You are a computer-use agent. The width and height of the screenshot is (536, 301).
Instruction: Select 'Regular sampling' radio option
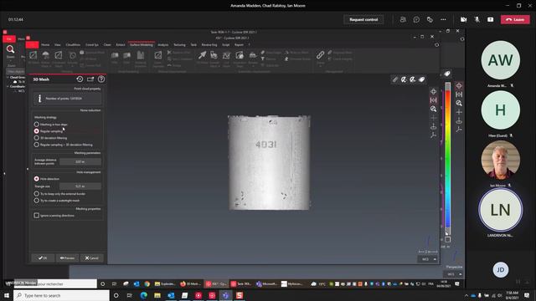pos(37,131)
